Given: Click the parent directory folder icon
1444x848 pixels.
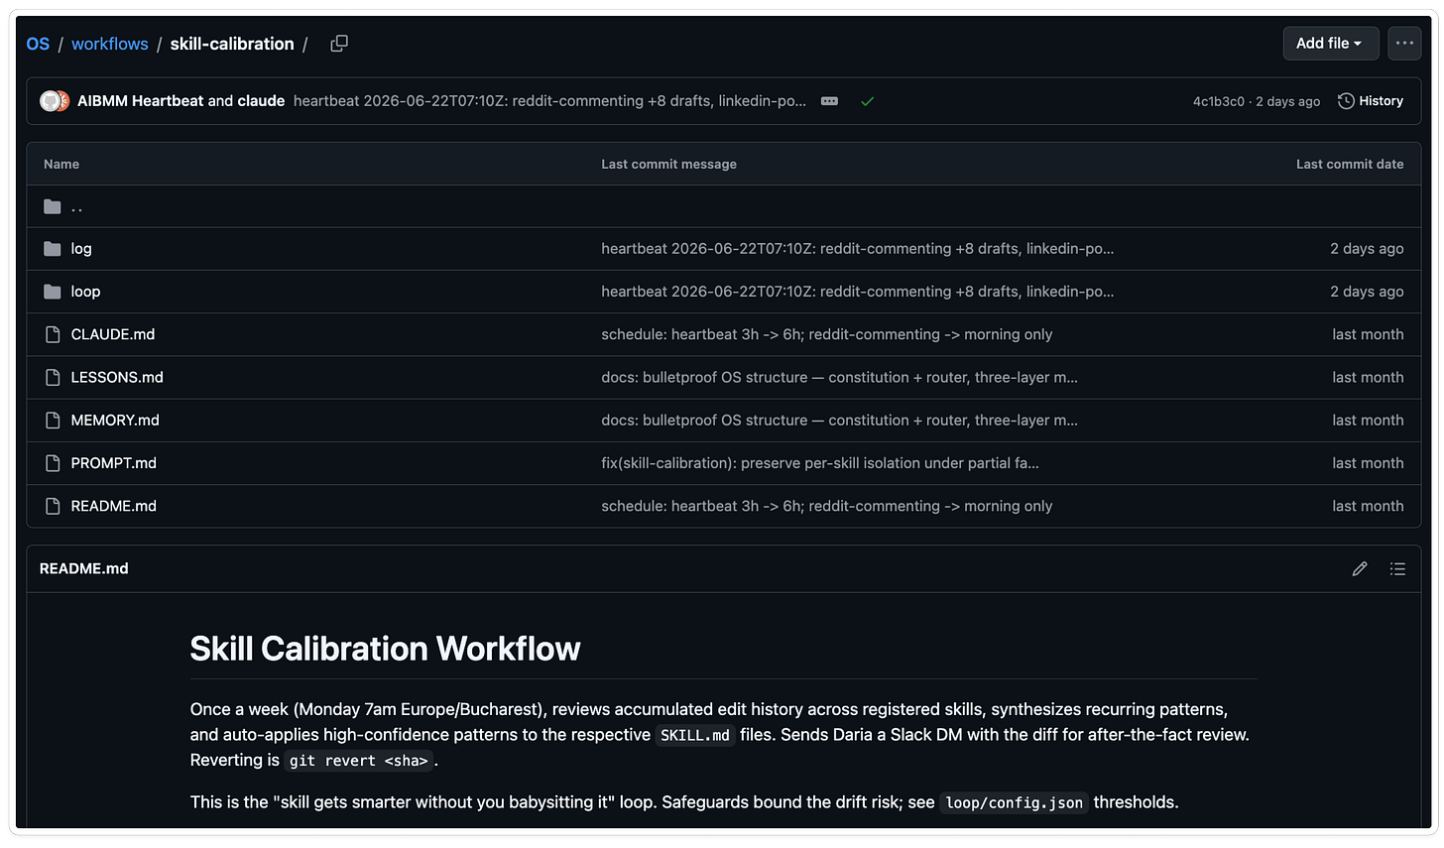Looking at the screenshot, I should [x=53, y=206].
